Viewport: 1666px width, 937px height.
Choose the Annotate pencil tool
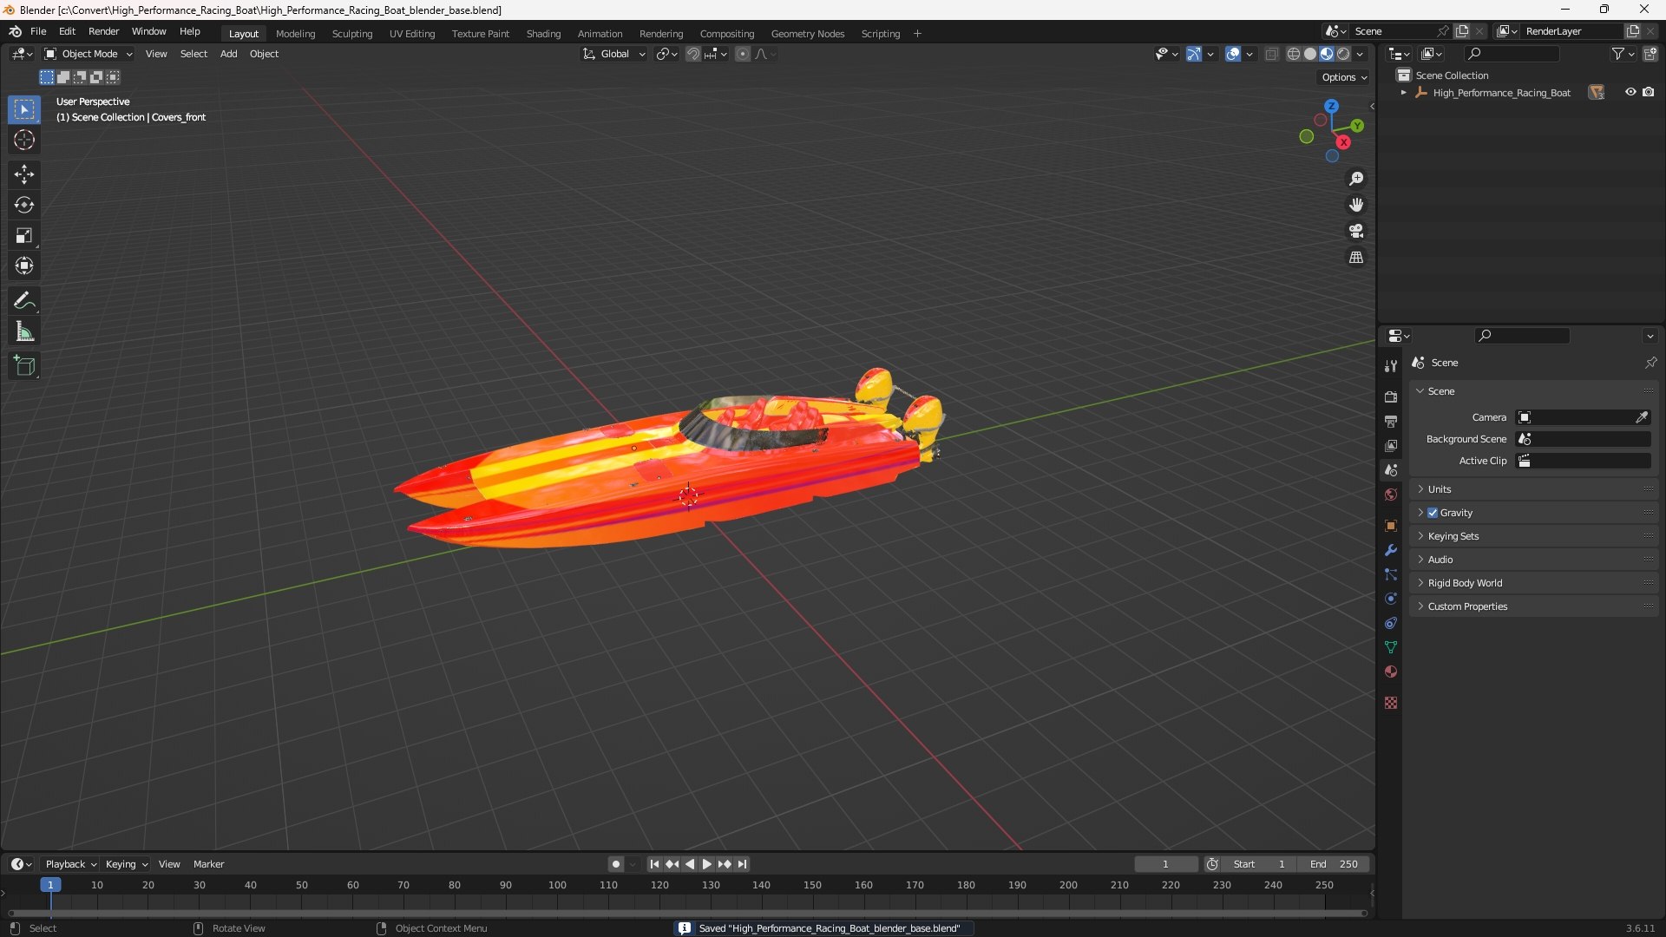[x=24, y=301]
